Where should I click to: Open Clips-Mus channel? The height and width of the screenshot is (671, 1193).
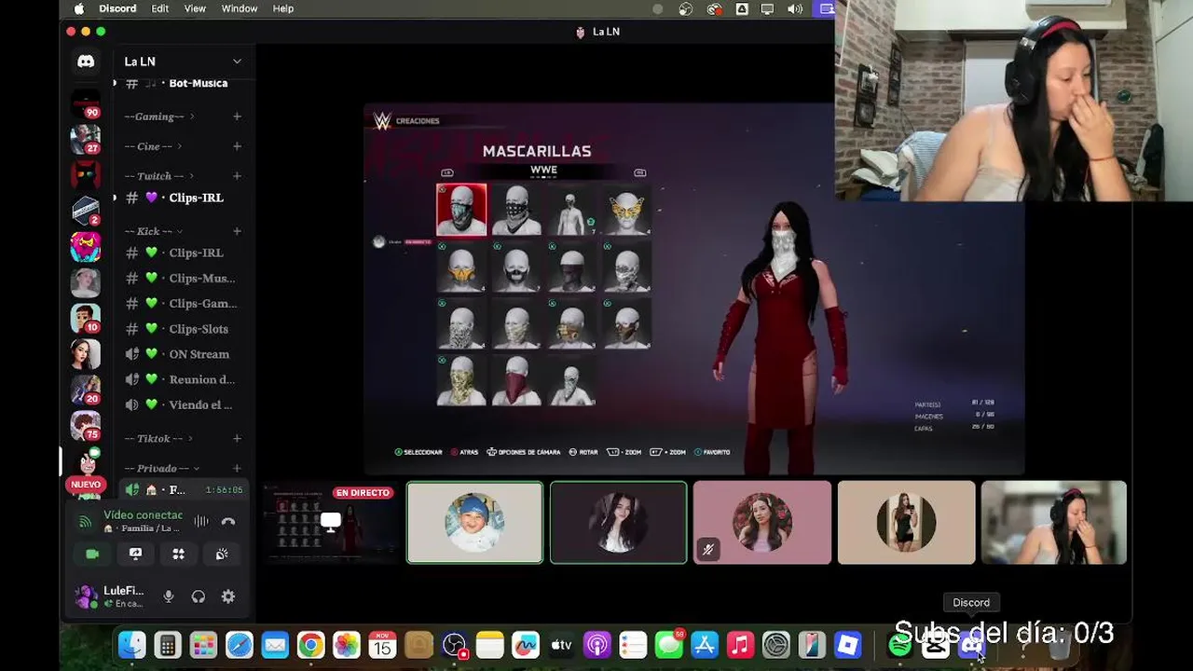183,278
